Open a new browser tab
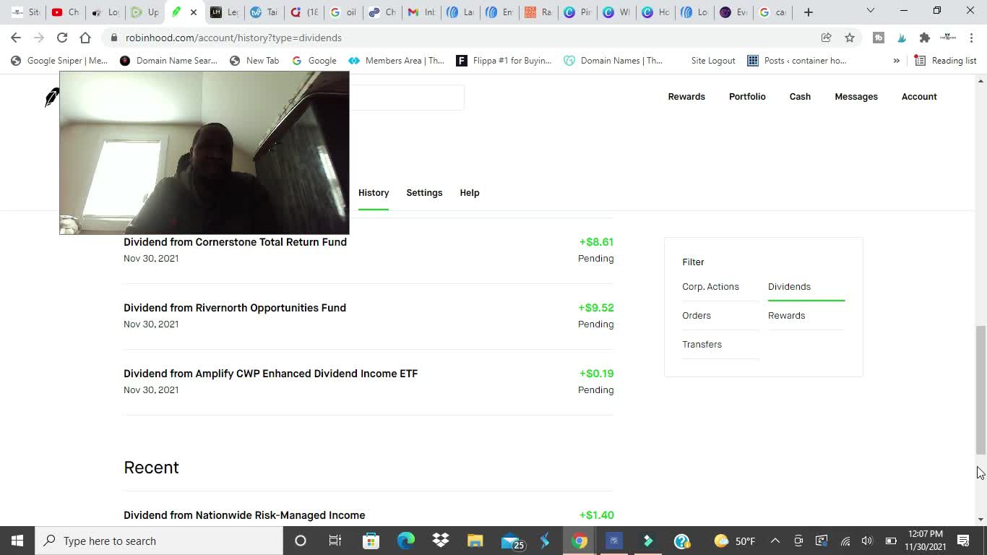The image size is (987, 555). point(809,12)
